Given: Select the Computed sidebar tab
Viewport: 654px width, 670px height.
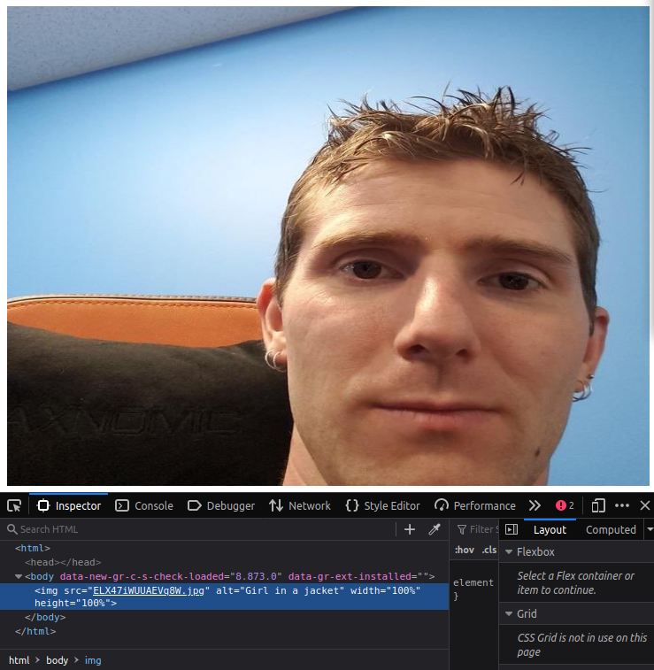Looking at the screenshot, I should click(611, 530).
